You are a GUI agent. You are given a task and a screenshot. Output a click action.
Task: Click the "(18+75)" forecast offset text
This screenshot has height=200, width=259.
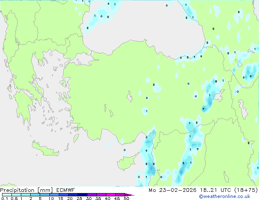point(246,190)
